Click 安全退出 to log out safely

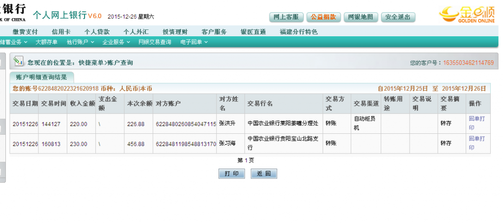point(398,17)
